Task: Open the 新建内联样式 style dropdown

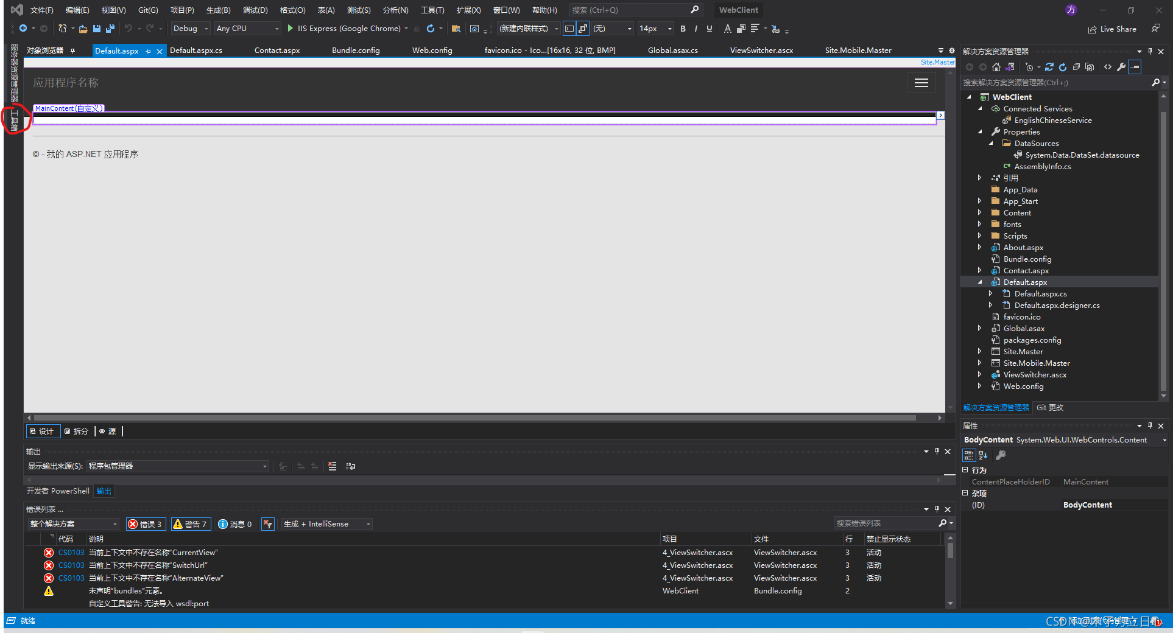Action: coord(529,29)
